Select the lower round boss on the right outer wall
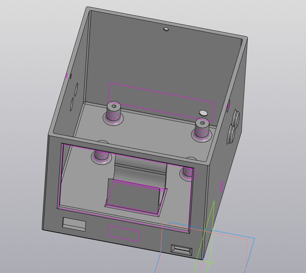The height and width of the screenshot is (273, 306). click(x=231, y=135)
